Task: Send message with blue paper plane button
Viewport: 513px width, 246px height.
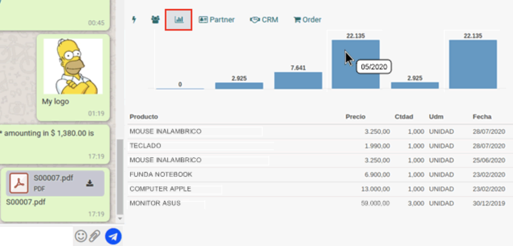Action: (x=113, y=236)
